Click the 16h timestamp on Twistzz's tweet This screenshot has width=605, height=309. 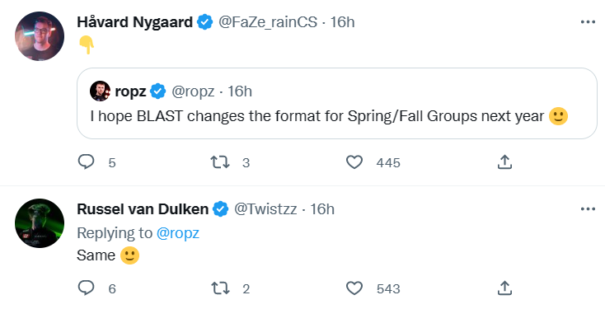(x=322, y=209)
